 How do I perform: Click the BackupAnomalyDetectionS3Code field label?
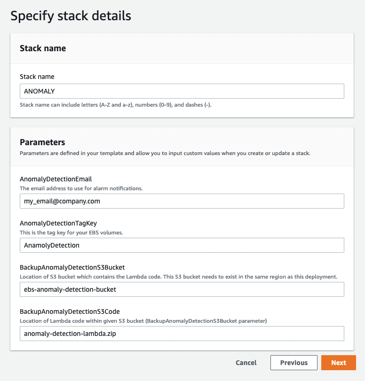click(x=70, y=311)
